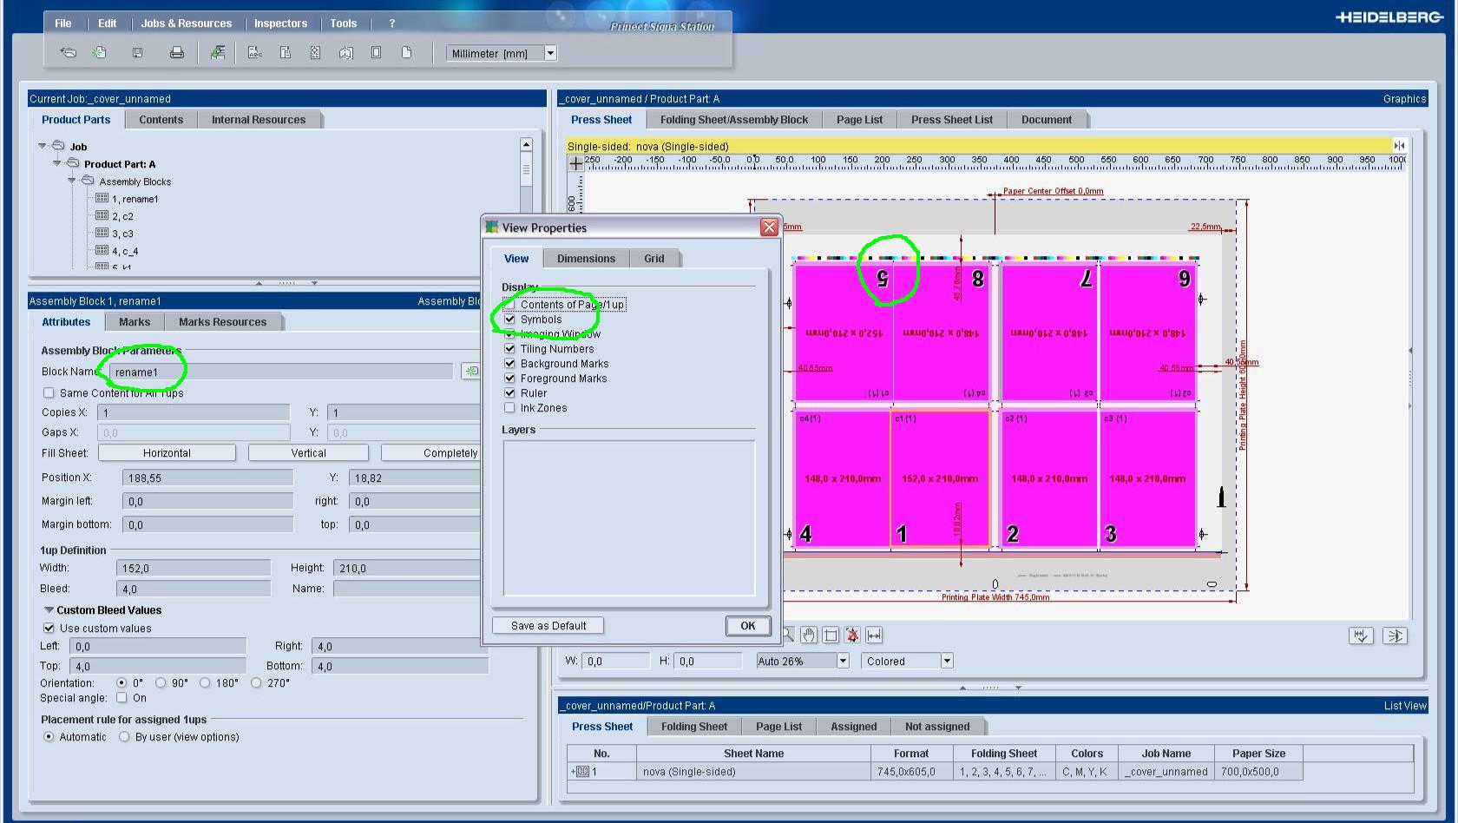Select By user (view options) placement rule

tap(124, 737)
